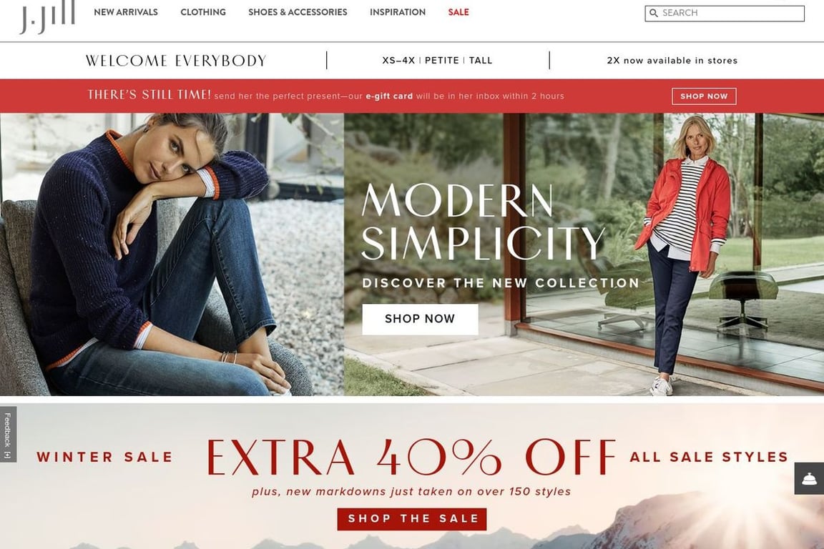This screenshot has height=549, width=824.
Task: Select the XS–4X Petite Tall link
Action: (437, 61)
